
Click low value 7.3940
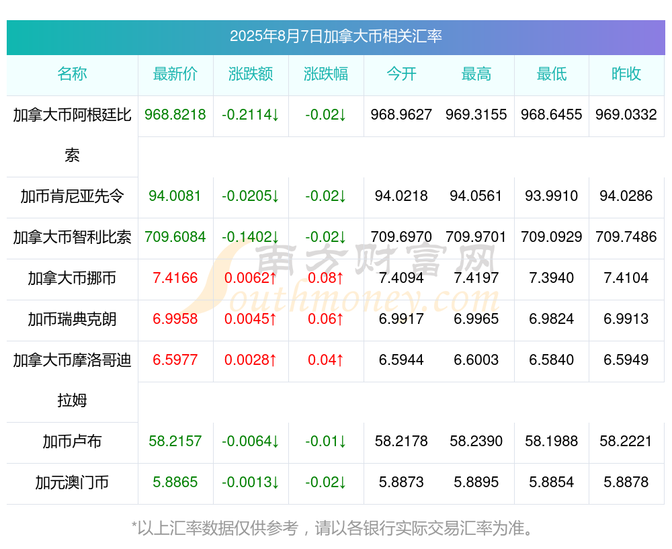tap(552, 278)
